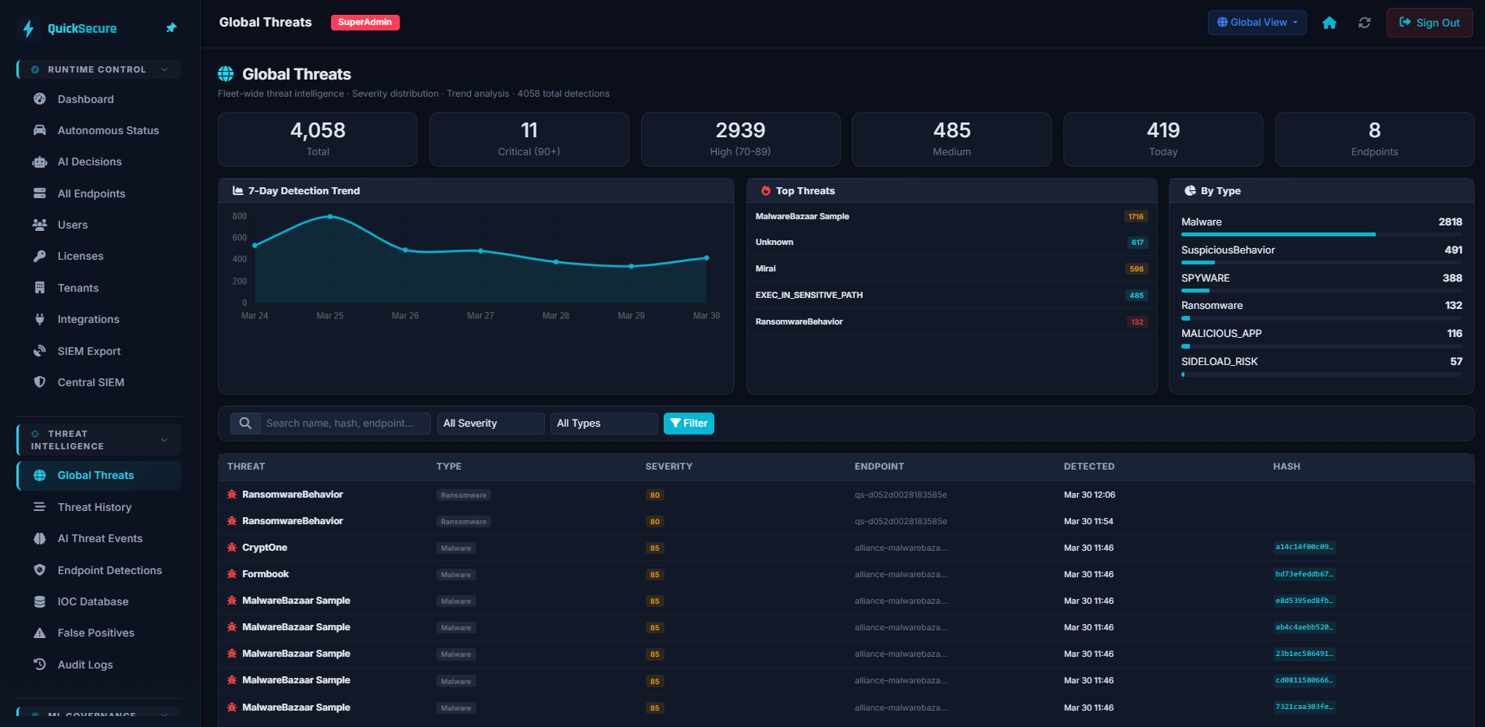
Task: Click the search magnifier in the filter bar
Action: (245, 423)
